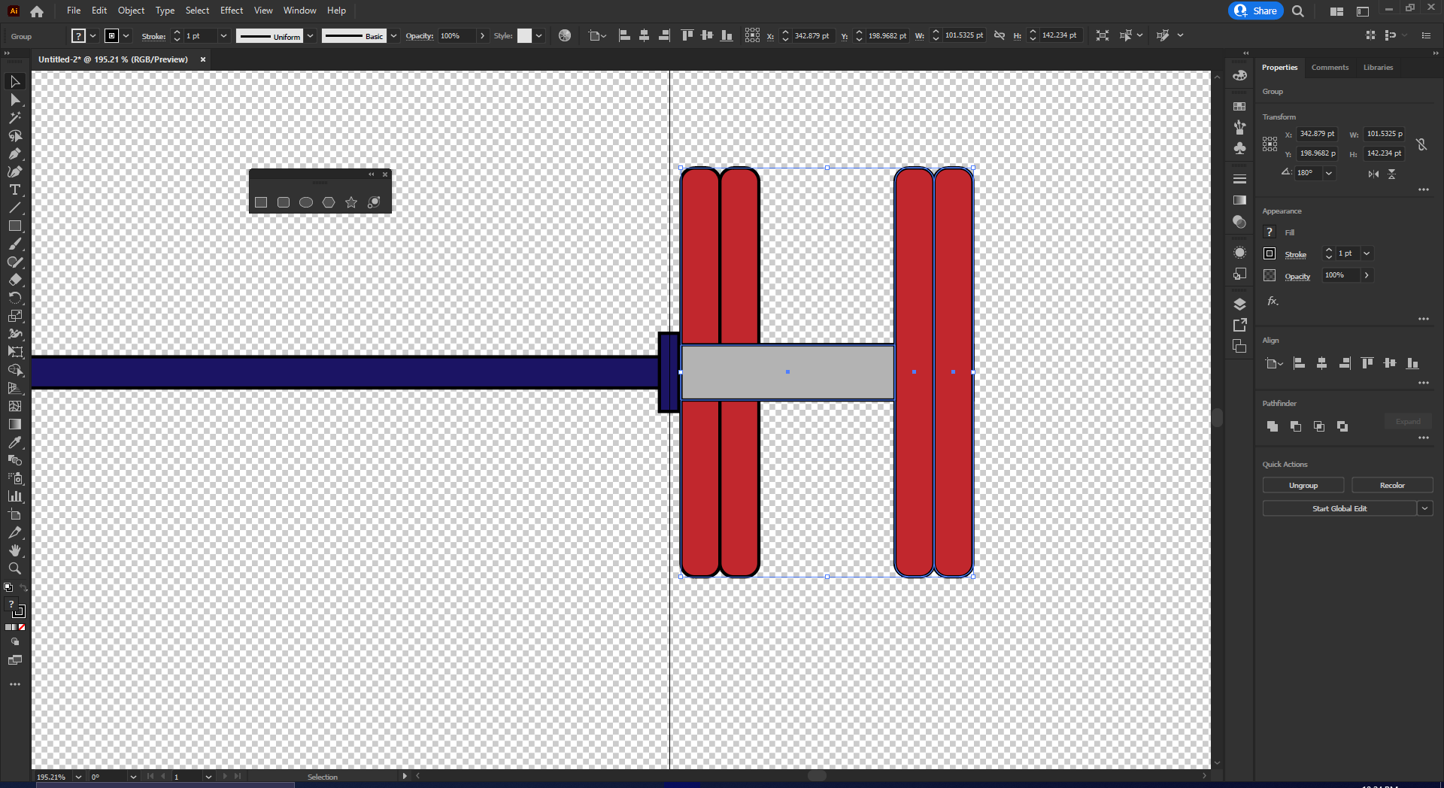
Task: Select the Hand tool
Action: (x=15, y=550)
